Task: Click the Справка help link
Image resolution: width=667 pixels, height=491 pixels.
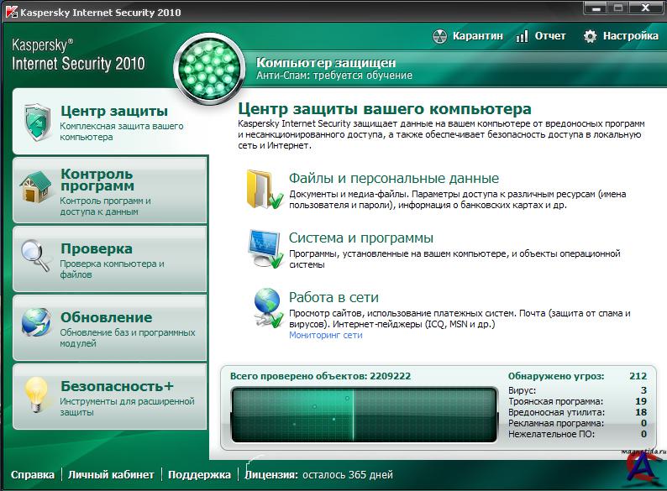Action: coord(33,474)
